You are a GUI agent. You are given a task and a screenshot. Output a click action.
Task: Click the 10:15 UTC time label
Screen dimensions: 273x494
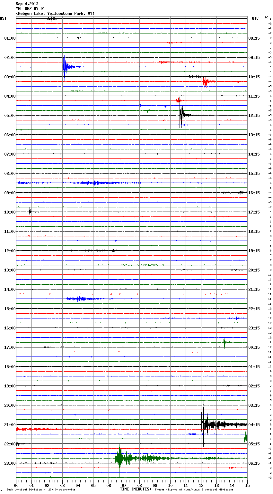[x=254, y=77]
